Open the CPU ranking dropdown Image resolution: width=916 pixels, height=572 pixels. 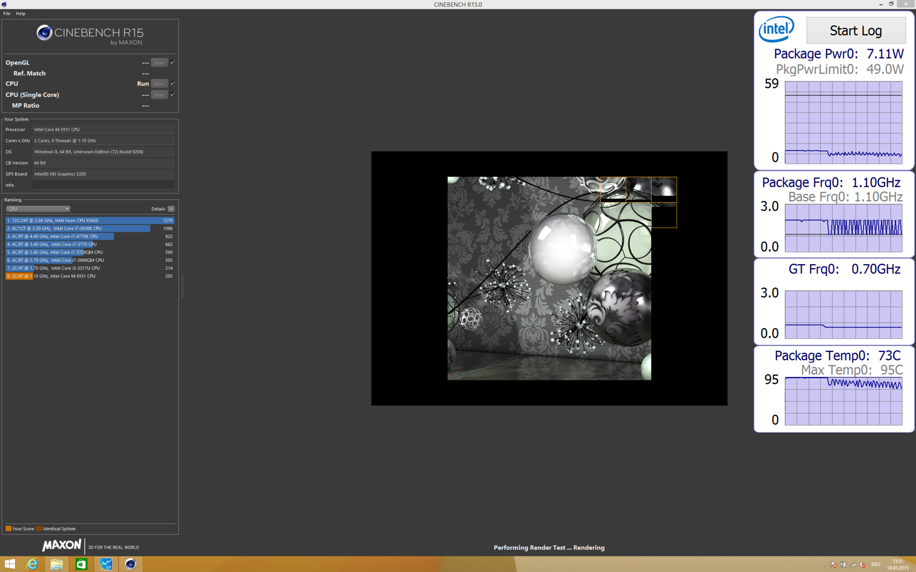pos(38,209)
